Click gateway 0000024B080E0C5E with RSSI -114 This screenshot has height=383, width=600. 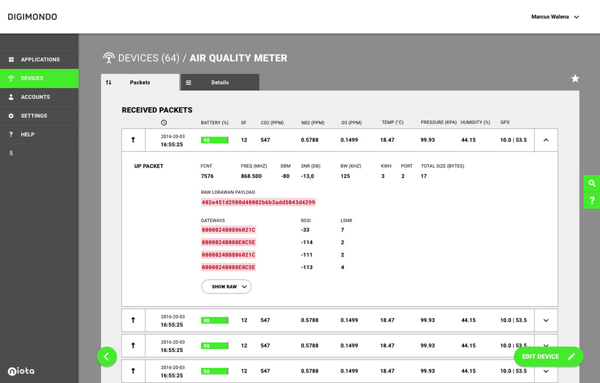229,242
